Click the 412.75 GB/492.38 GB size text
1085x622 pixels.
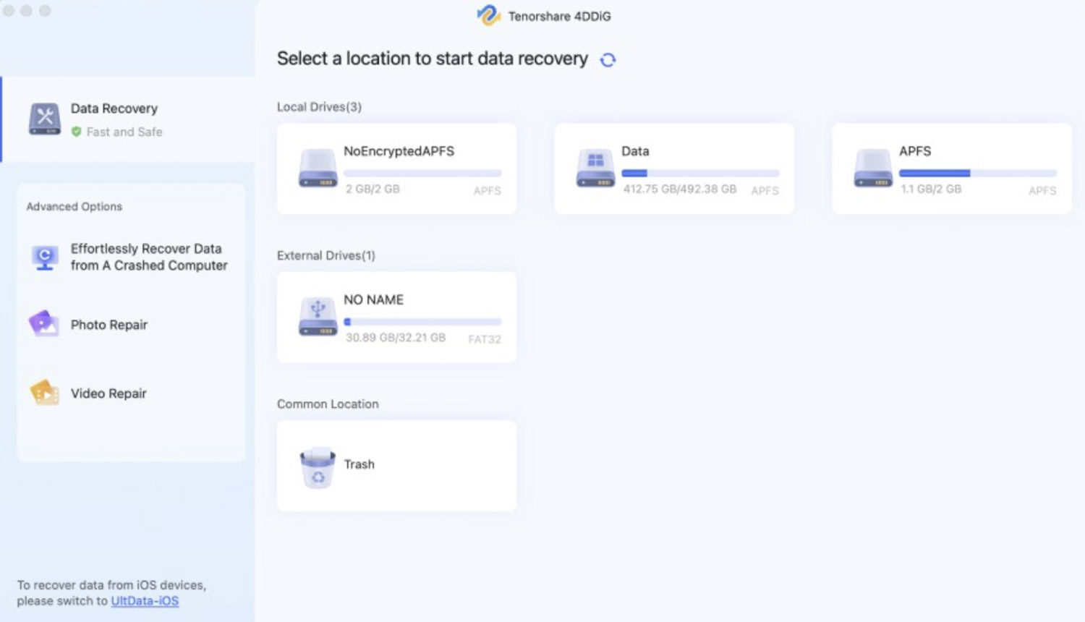(680, 189)
